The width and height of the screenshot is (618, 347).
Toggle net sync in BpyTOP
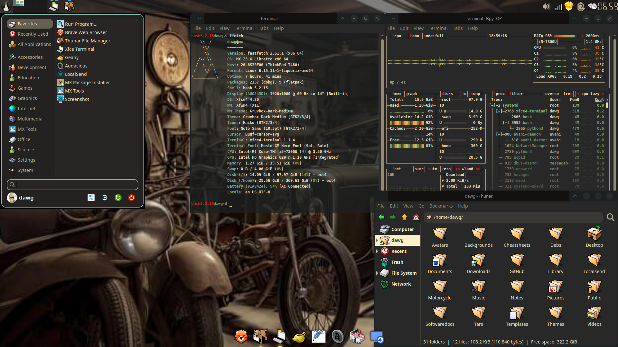coord(419,169)
